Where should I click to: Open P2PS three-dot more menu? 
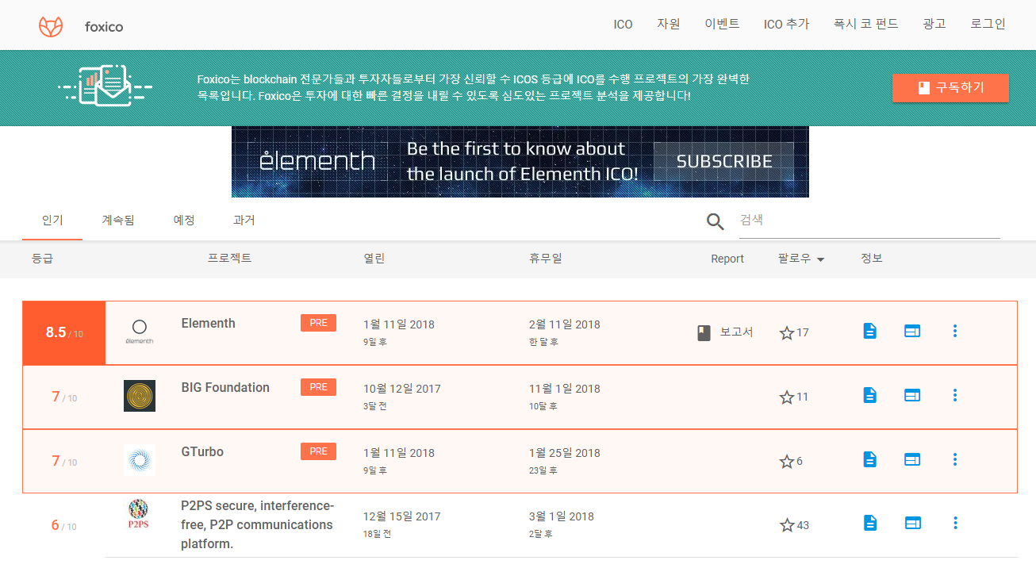pos(955,524)
